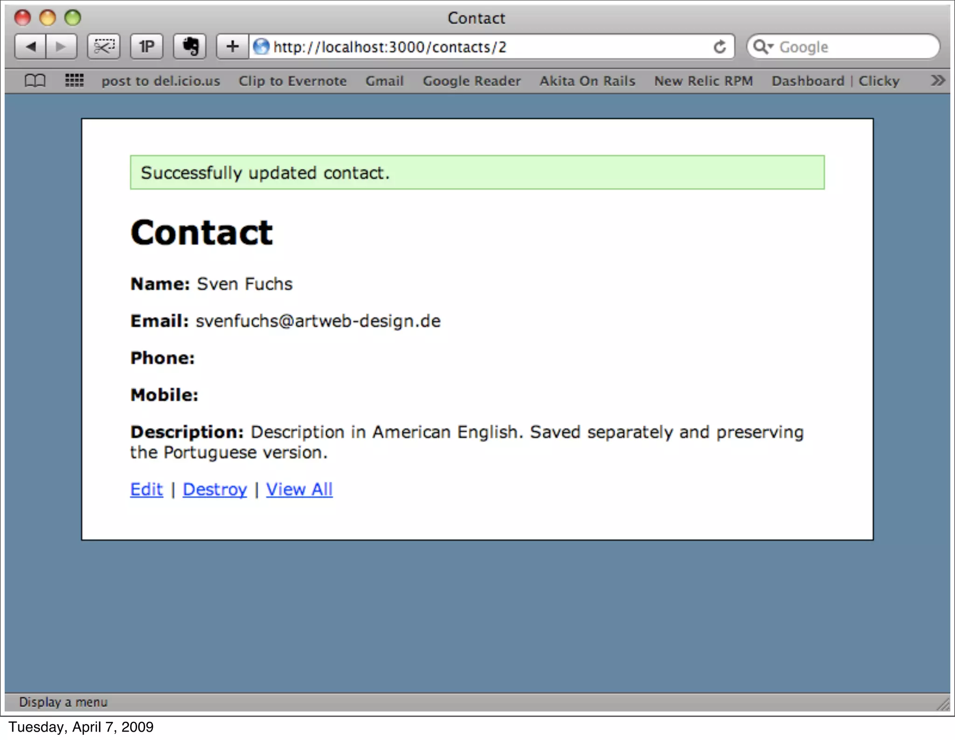Open Google search magnifier dropdown
This screenshot has height=740, width=955.
pos(763,47)
